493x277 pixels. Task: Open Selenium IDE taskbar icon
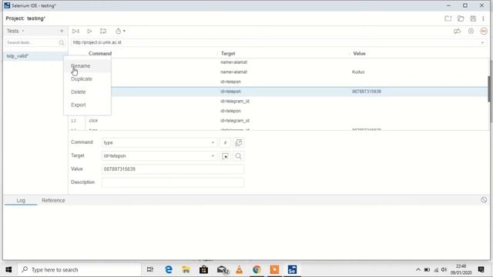pyautogui.click(x=292, y=270)
